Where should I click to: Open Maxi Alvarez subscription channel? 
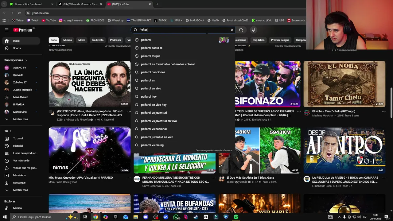click(21, 97)
